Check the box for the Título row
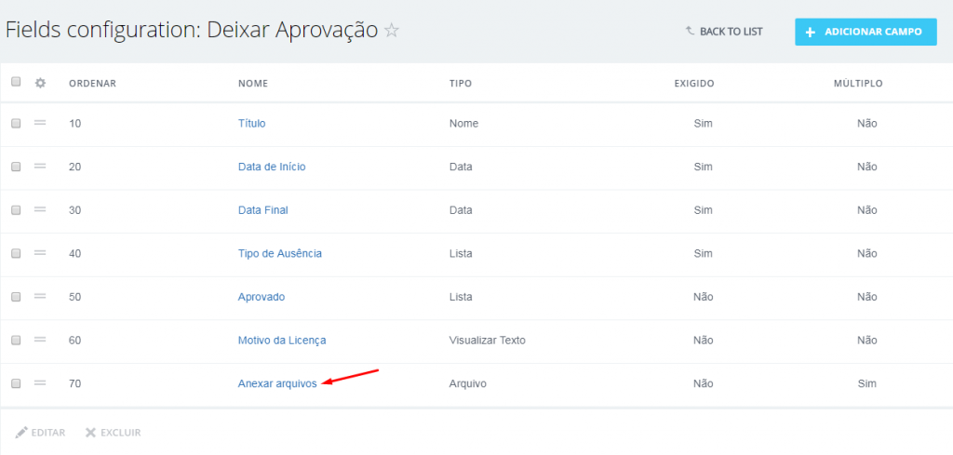953x455 pixels. pos(17,124)
